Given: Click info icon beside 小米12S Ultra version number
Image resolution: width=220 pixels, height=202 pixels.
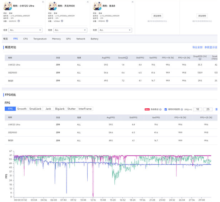Looking at the screenshot, I should (18, 21).
